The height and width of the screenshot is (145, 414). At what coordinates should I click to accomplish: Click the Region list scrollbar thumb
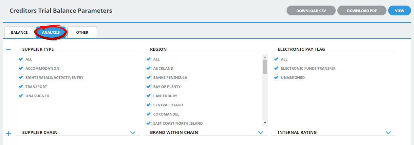pos(265,66)
